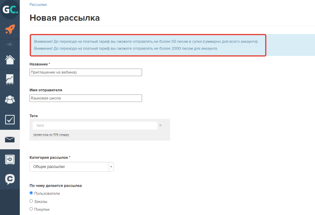The height and width of the screenshot is (215, 315).
Task: Click the Рассылки breadcrumb link
Action: pos(38,5)
